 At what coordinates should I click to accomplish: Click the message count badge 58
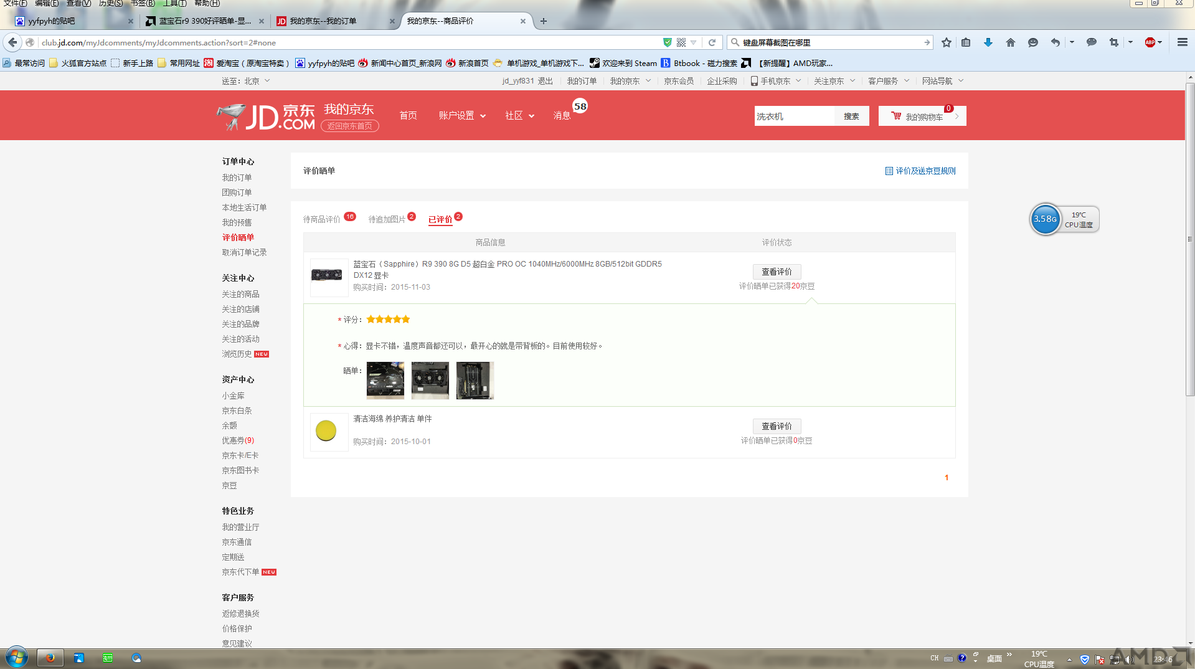tap(580, 107)
